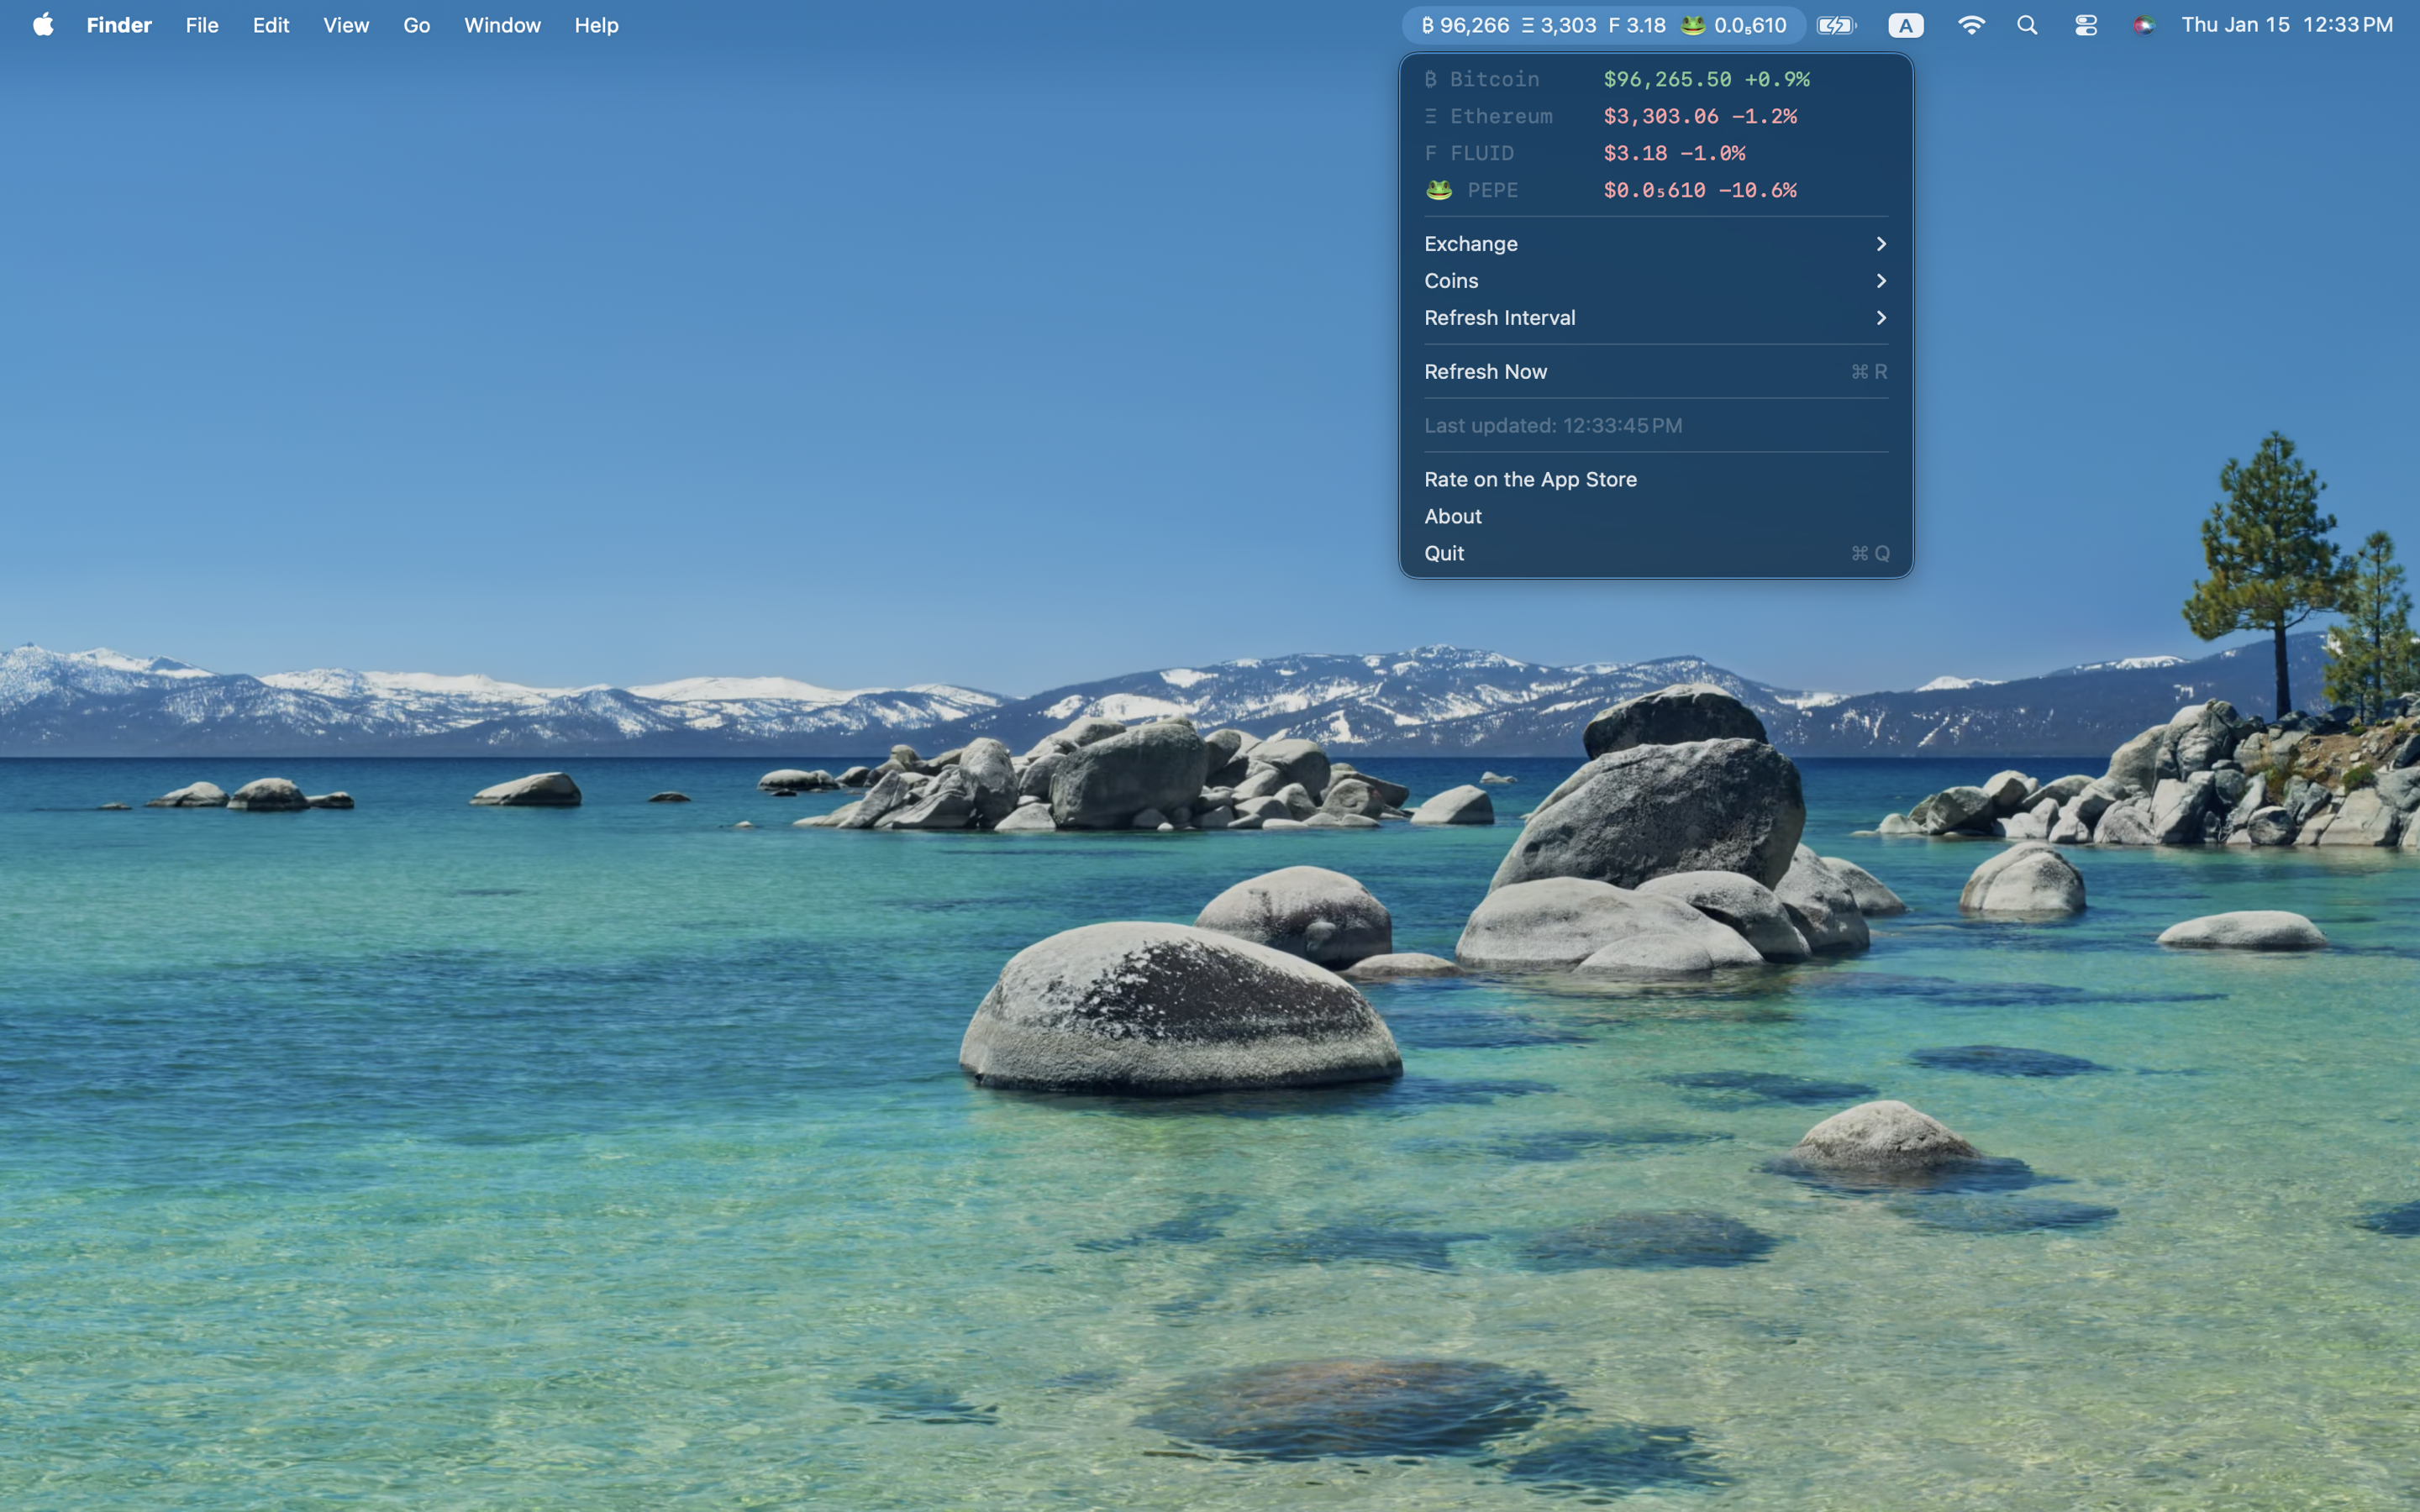Click the Bitcoin price row
The height and width of the screenshot is (1512, 2420).
click(x=1655, y=79)
